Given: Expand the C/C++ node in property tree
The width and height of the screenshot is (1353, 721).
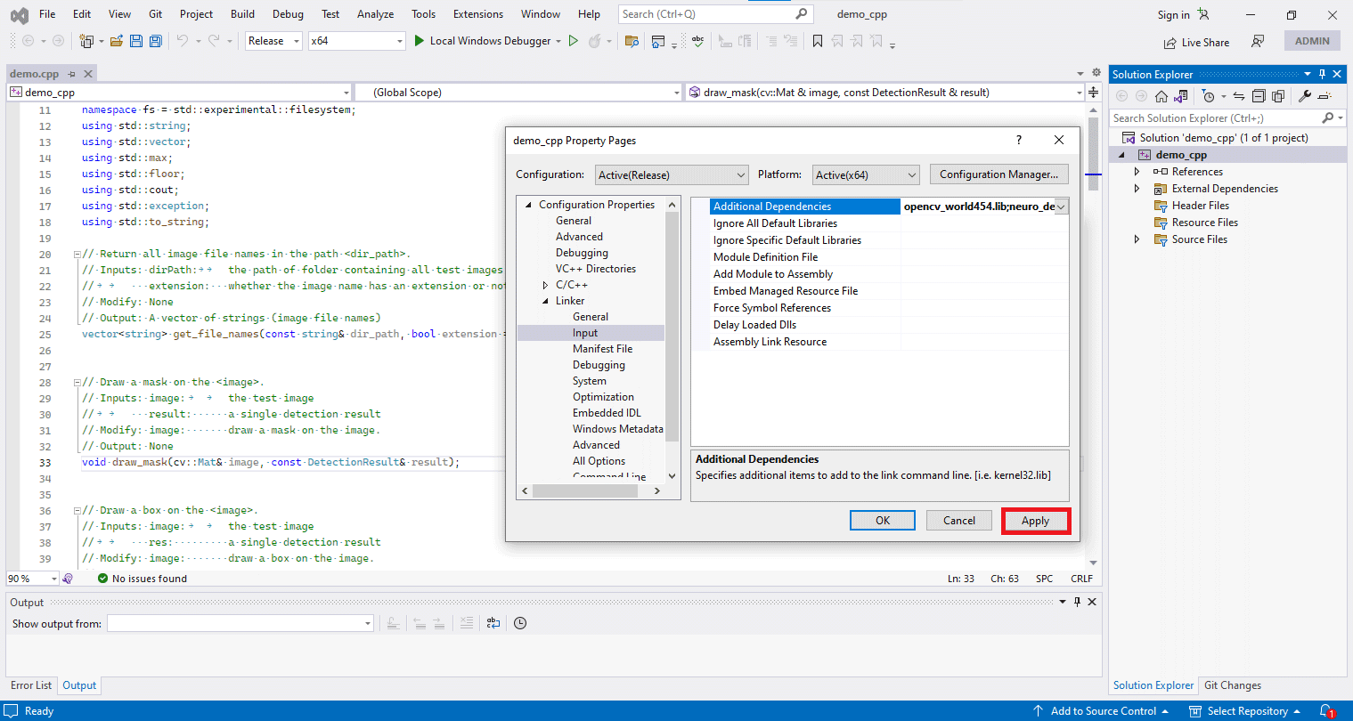Looking at the screenshot, I should 546,285.
